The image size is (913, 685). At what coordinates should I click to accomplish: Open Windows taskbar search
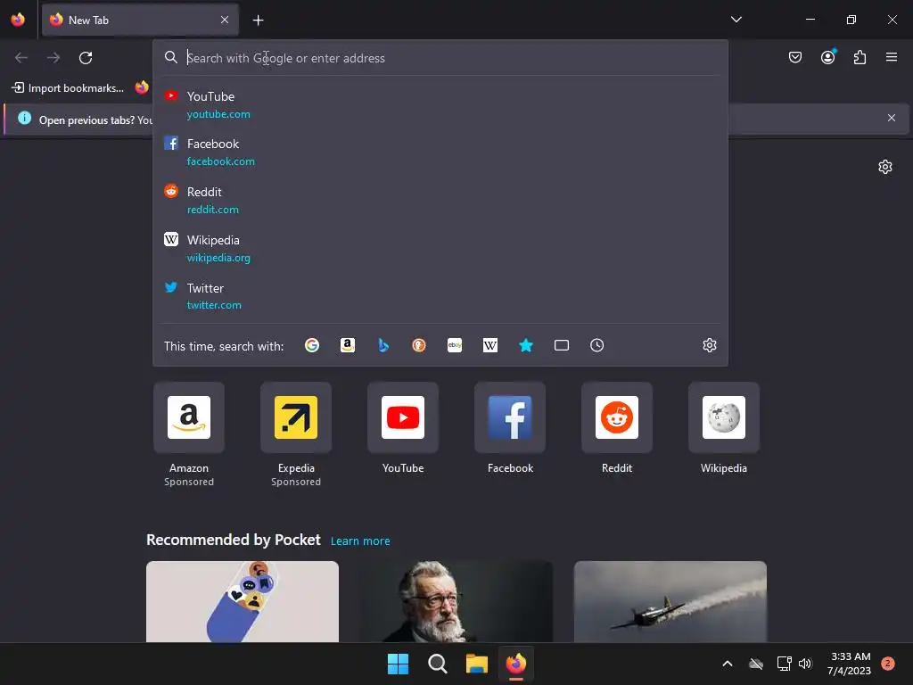pyautogui.click(x=437, y=664)
